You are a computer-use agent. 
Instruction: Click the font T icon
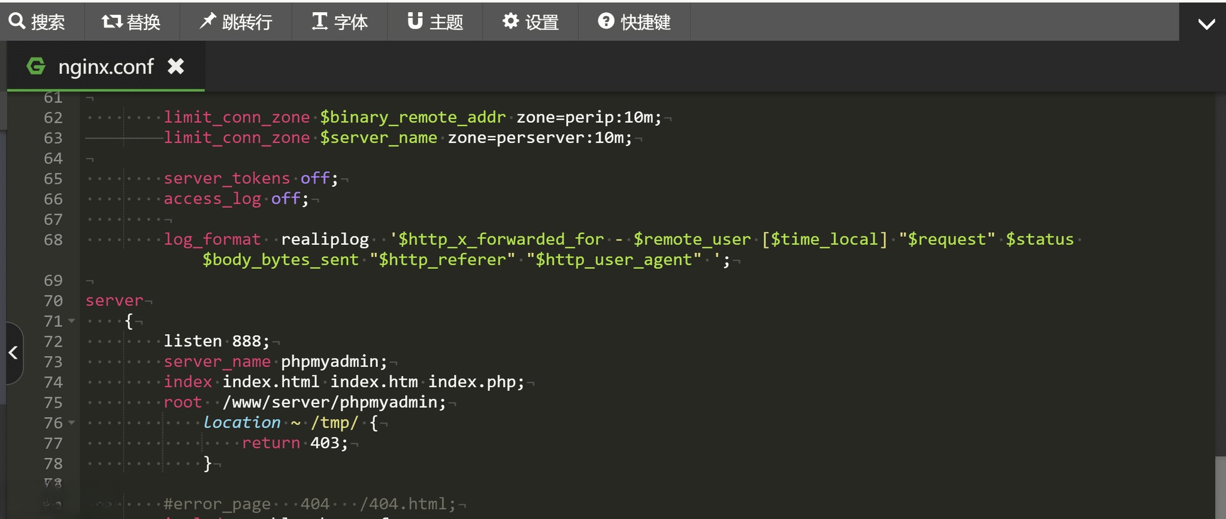(319, 22)
